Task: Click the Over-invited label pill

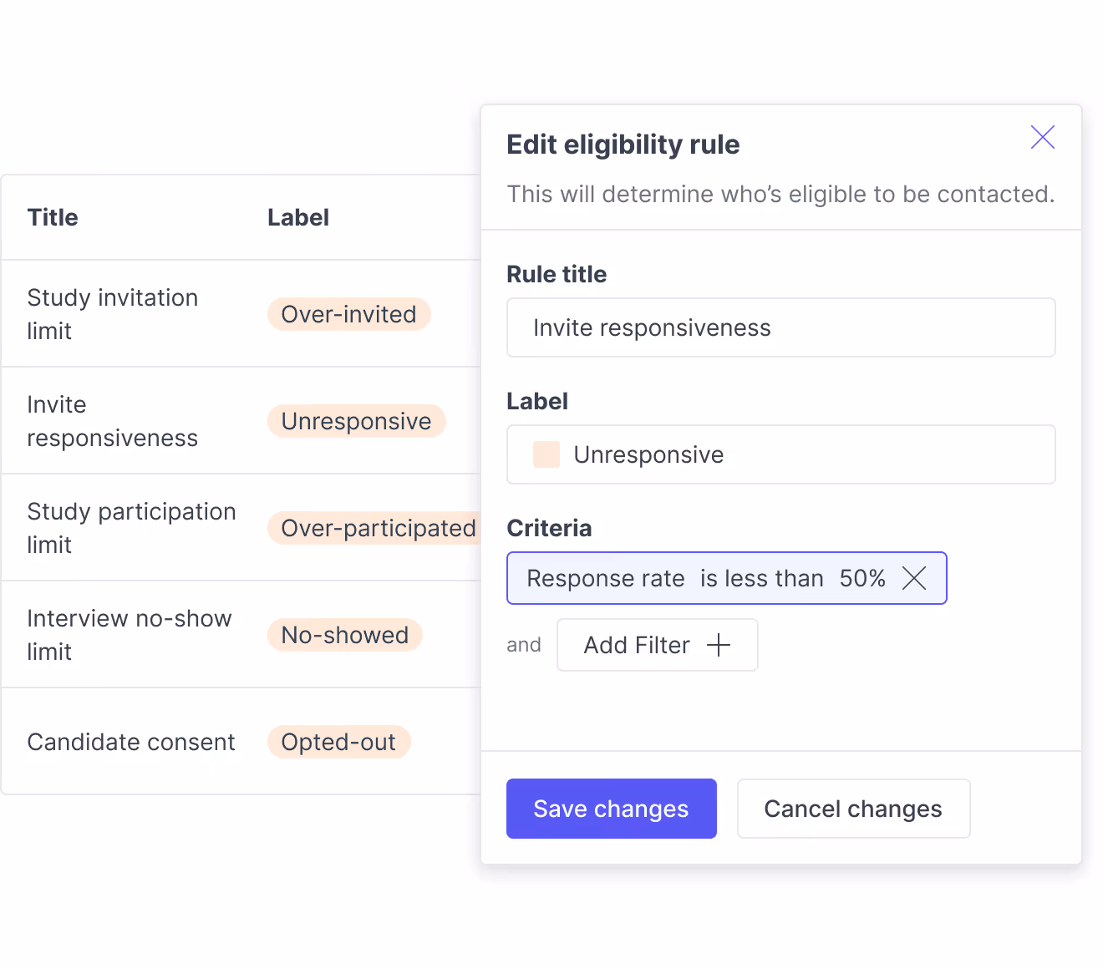Action: pyautogui.click(x=348, y=314)
